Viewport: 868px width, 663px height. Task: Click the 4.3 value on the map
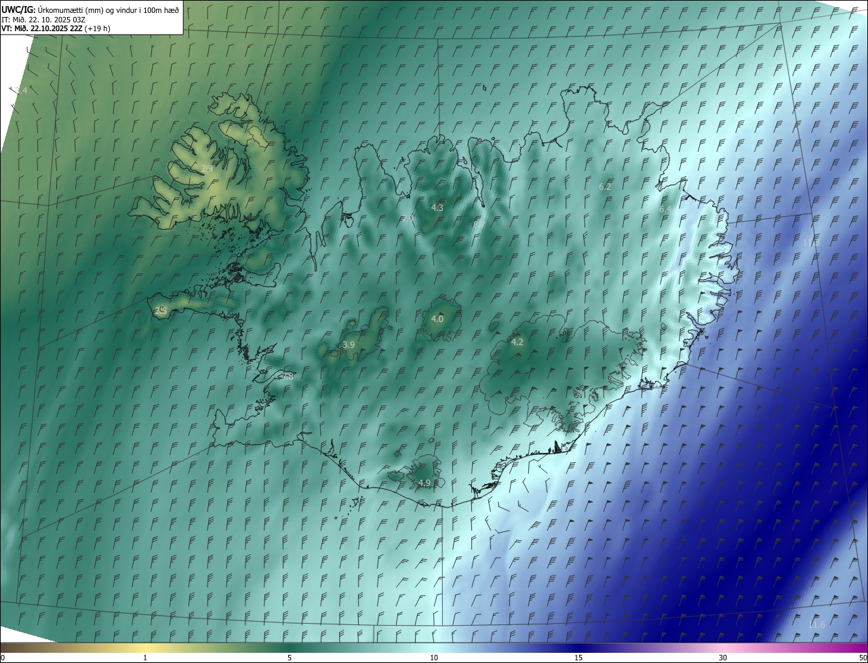[x=437, y=207]
